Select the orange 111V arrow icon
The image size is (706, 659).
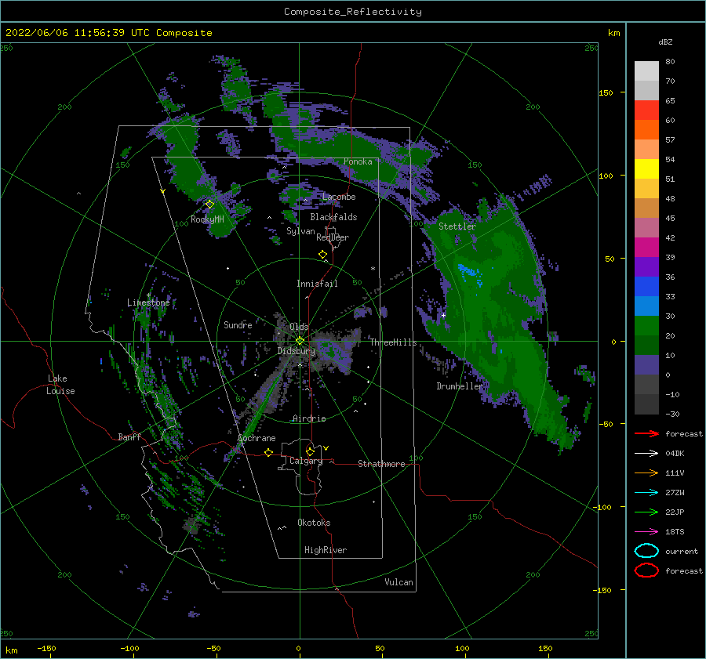646,473
